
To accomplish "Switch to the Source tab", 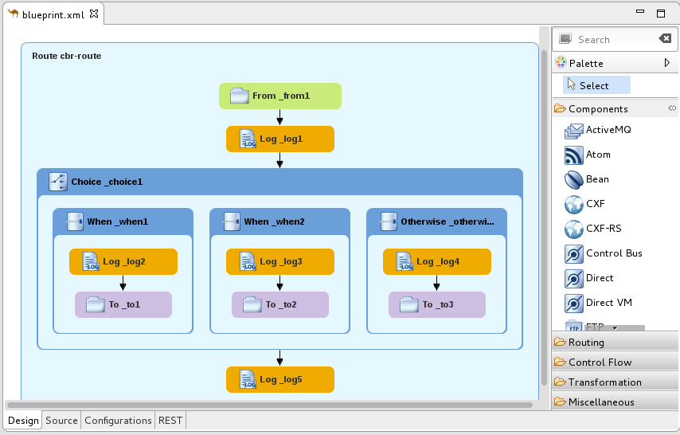I will 61,421.
